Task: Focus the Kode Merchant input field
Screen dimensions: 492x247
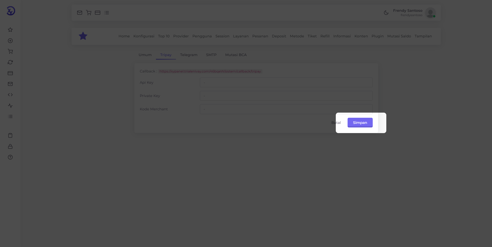Action: [x=286, y=109]
